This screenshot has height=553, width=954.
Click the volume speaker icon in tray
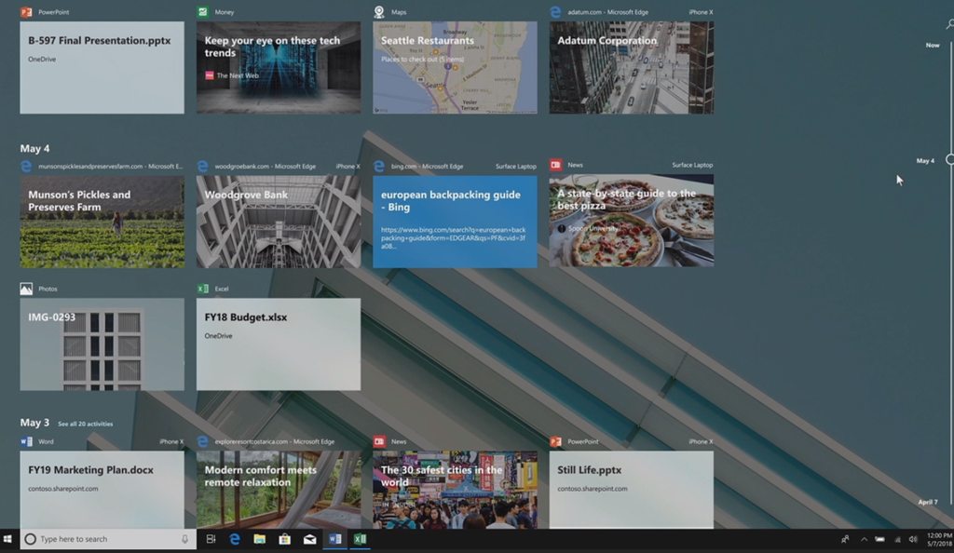point(913,539)
